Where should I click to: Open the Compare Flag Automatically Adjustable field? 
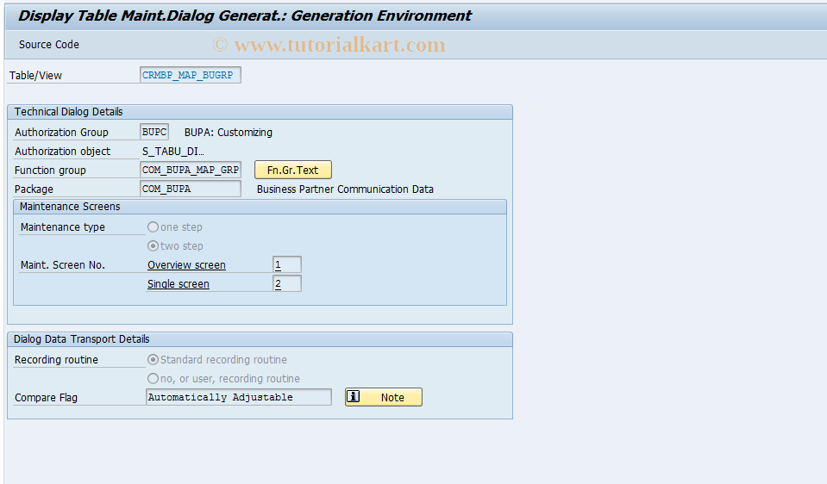click(x=238, y=397)
